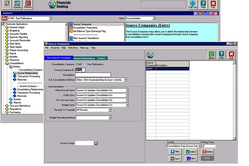Open Queries under Consolidations
This screenshot has width=249, height=166.
click(17, 99)
